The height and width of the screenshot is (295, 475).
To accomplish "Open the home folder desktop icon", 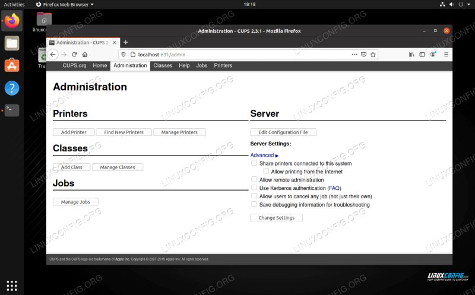I will pyautogui.click(x=44, y=19).
